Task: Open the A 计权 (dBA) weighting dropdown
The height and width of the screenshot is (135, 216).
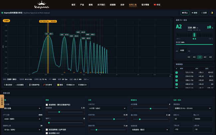Action: pyautogui.click(x=108, y=108)
